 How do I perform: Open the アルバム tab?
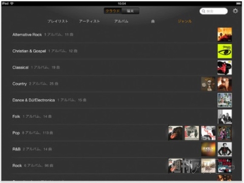(x=121, y=21)
